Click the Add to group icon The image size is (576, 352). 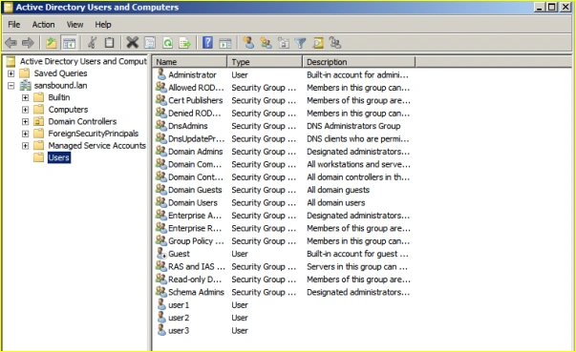click(335, 43)
